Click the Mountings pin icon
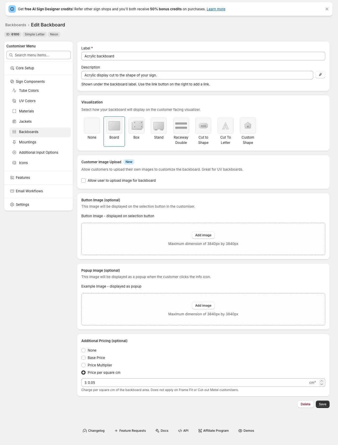This screenshot has width=338, height=445. (14, 142)
